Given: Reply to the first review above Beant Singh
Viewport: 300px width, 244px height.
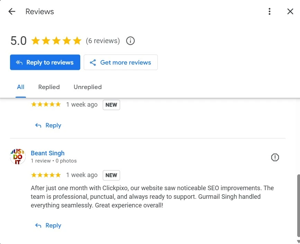Looking at the screenshot, I should pyautogui.click(x=48, y=126).
